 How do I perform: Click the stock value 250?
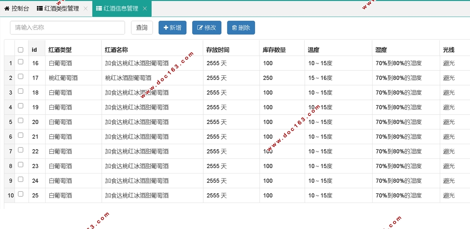(268, 78)
